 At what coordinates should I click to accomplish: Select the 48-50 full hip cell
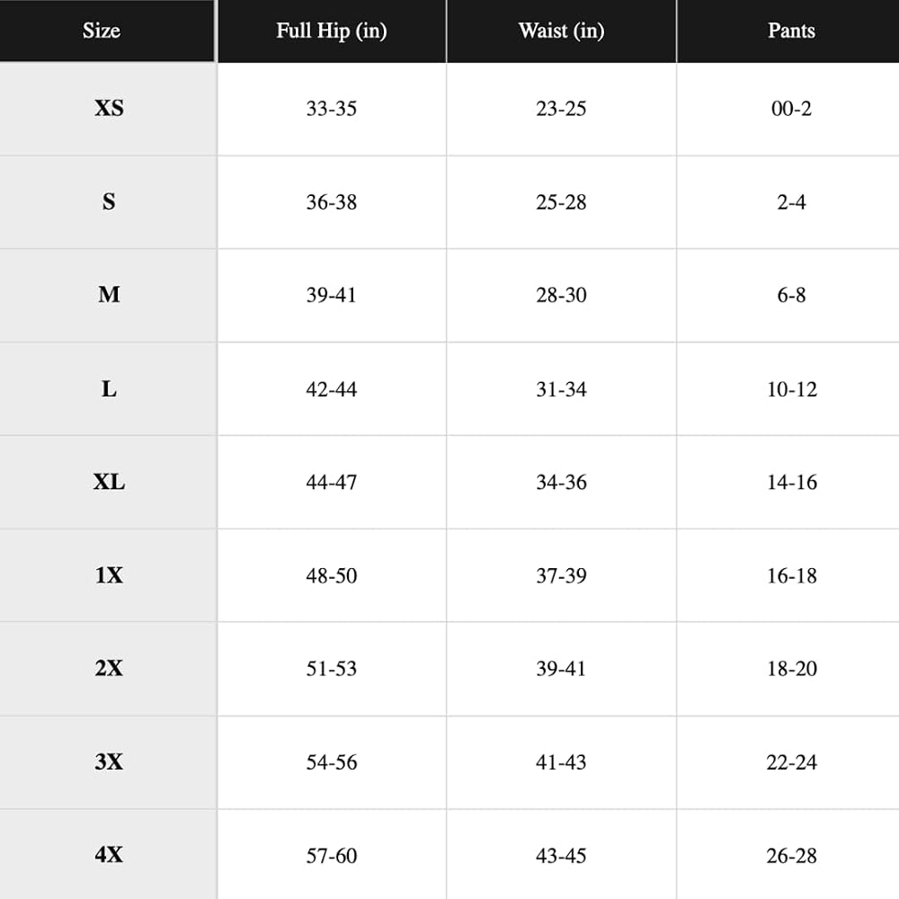[x=332, y=575]
